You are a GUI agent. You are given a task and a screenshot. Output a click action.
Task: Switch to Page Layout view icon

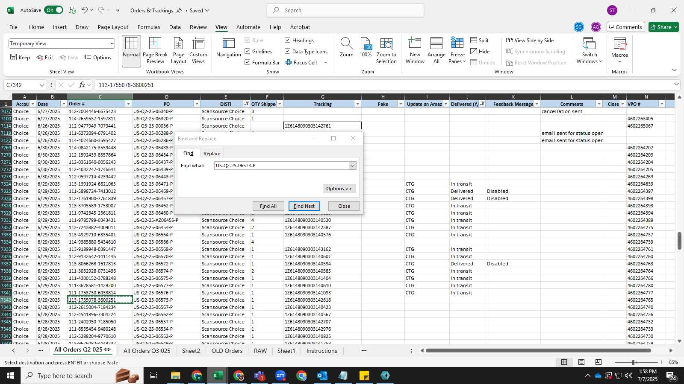tap(179, 51)
